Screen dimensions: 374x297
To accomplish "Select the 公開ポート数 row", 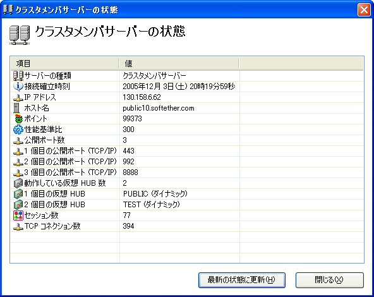I will (x=187, y=140).
